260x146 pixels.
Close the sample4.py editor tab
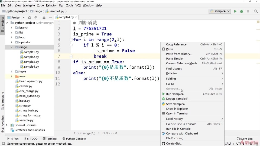(x=76, y=17)
